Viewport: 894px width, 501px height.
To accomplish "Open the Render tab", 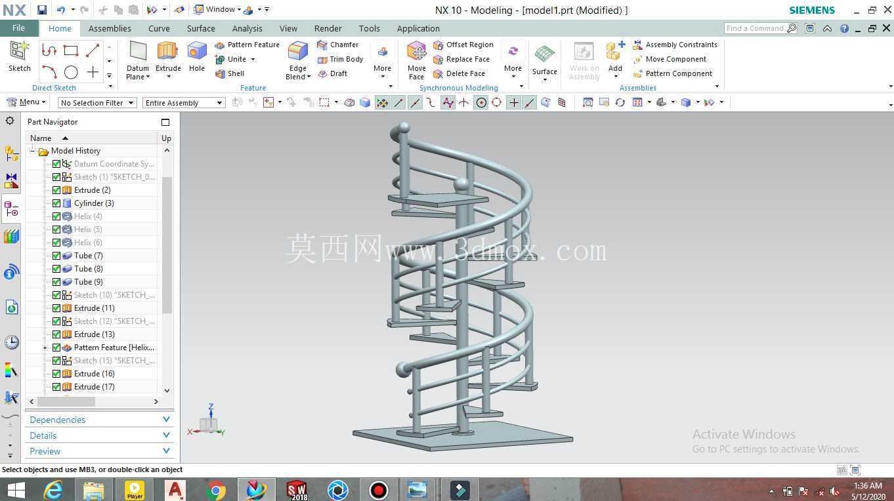I will point(328,28).
